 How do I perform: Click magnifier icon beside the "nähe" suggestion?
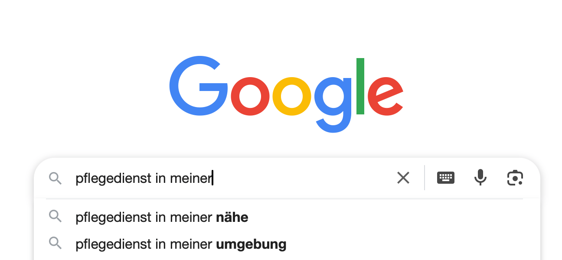pyautogui.click(x=55, y=216)
